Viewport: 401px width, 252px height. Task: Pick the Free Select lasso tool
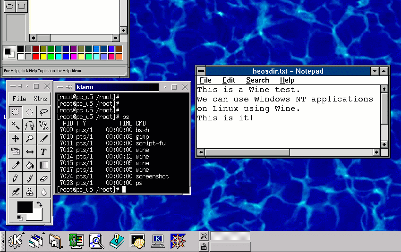[44, 112]
